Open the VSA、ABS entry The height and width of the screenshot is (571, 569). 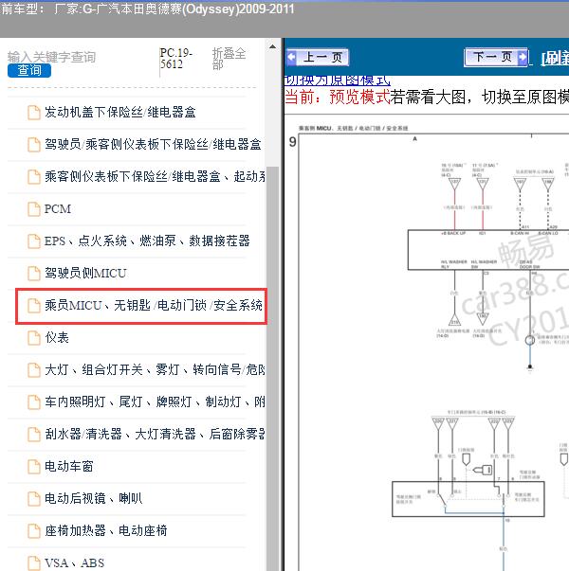74,562
